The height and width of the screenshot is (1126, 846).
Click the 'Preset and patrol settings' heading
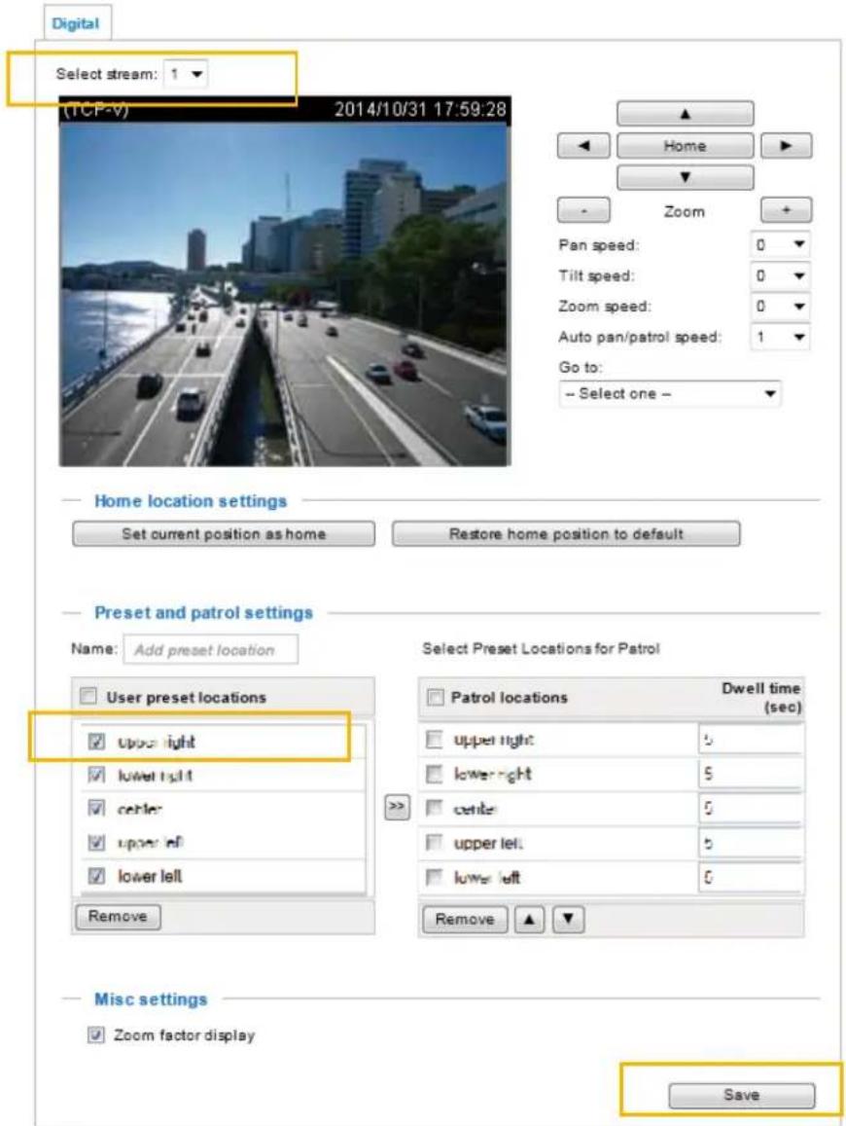pos(204,612)
